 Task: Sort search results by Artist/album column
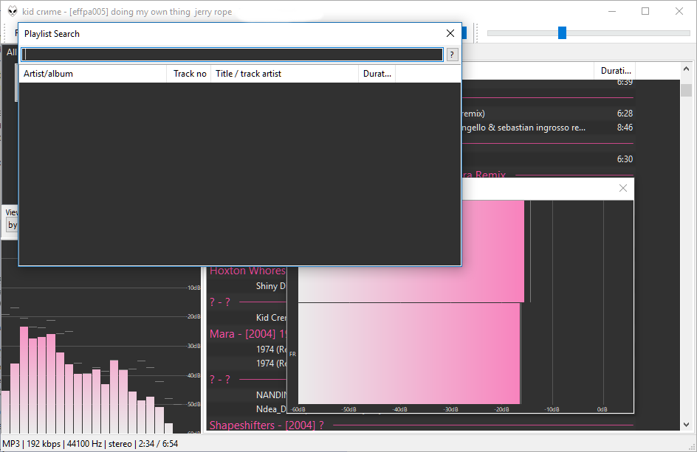tap(92, 74)
